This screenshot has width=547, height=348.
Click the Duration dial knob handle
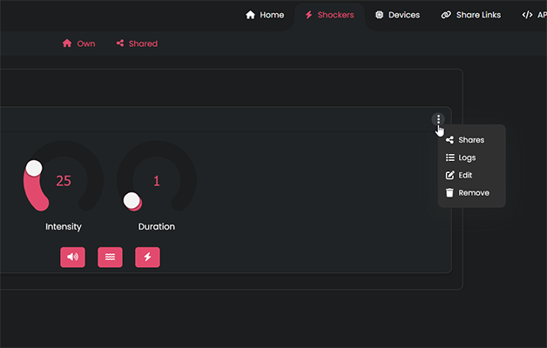point(132,201)
